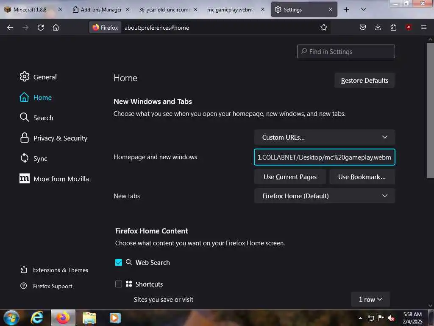The image size is (434, 326).
Task: Click the Firefox identity box
Action: click(105, 28)
